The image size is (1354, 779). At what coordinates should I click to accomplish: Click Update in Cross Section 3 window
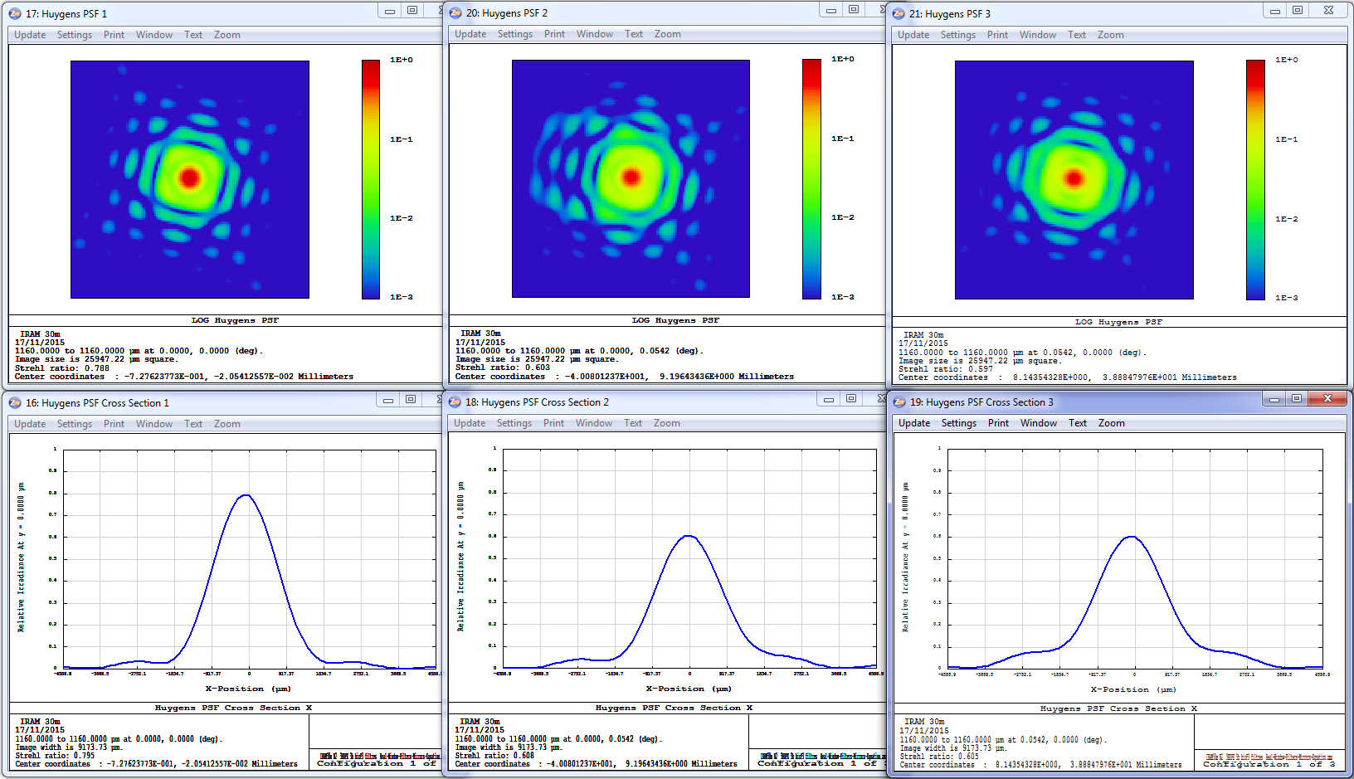tap(913, 423)
